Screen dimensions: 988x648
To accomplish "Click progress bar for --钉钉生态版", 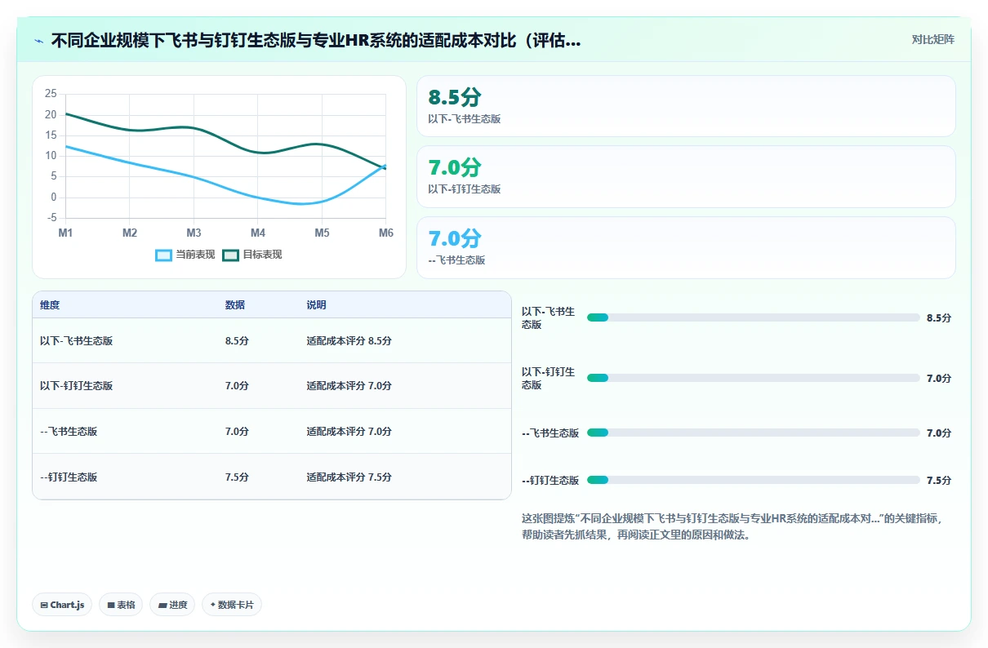I will (753, 480).
